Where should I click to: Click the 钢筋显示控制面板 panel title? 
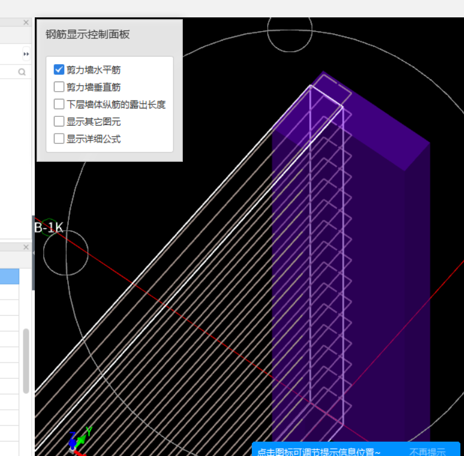pos(88,34)
